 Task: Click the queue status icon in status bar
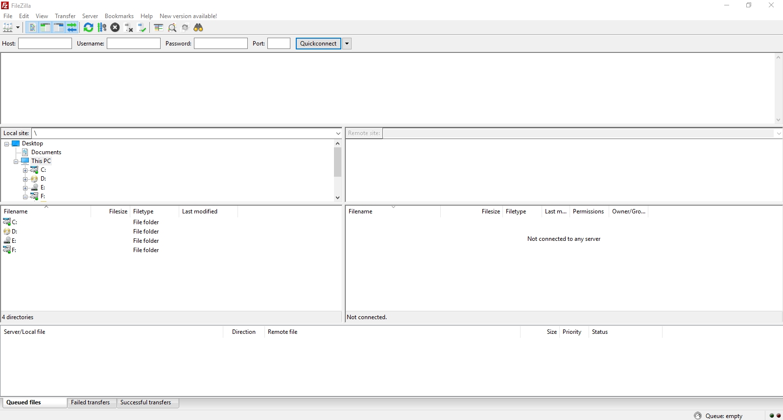coord(698,416)
